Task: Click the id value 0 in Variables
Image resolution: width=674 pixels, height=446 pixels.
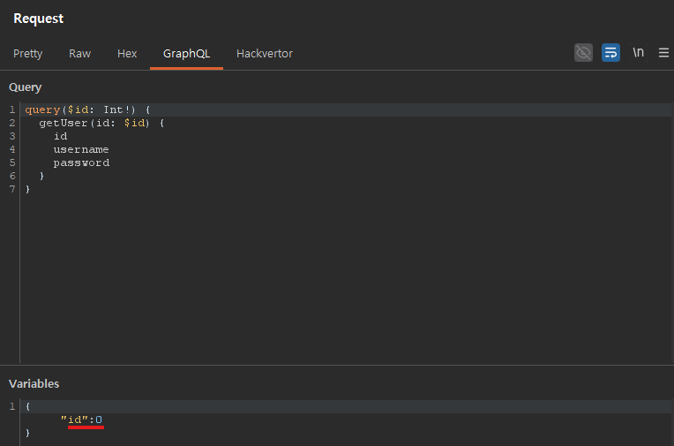Action: 99,419
